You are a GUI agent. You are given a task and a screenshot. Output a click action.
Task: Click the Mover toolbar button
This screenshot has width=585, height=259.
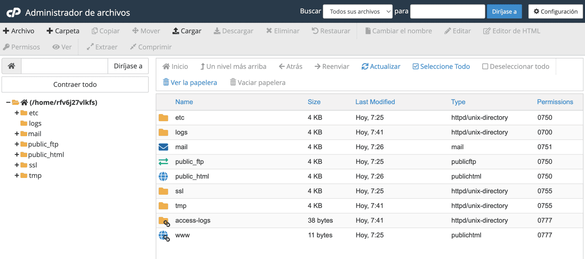(146, 31)
